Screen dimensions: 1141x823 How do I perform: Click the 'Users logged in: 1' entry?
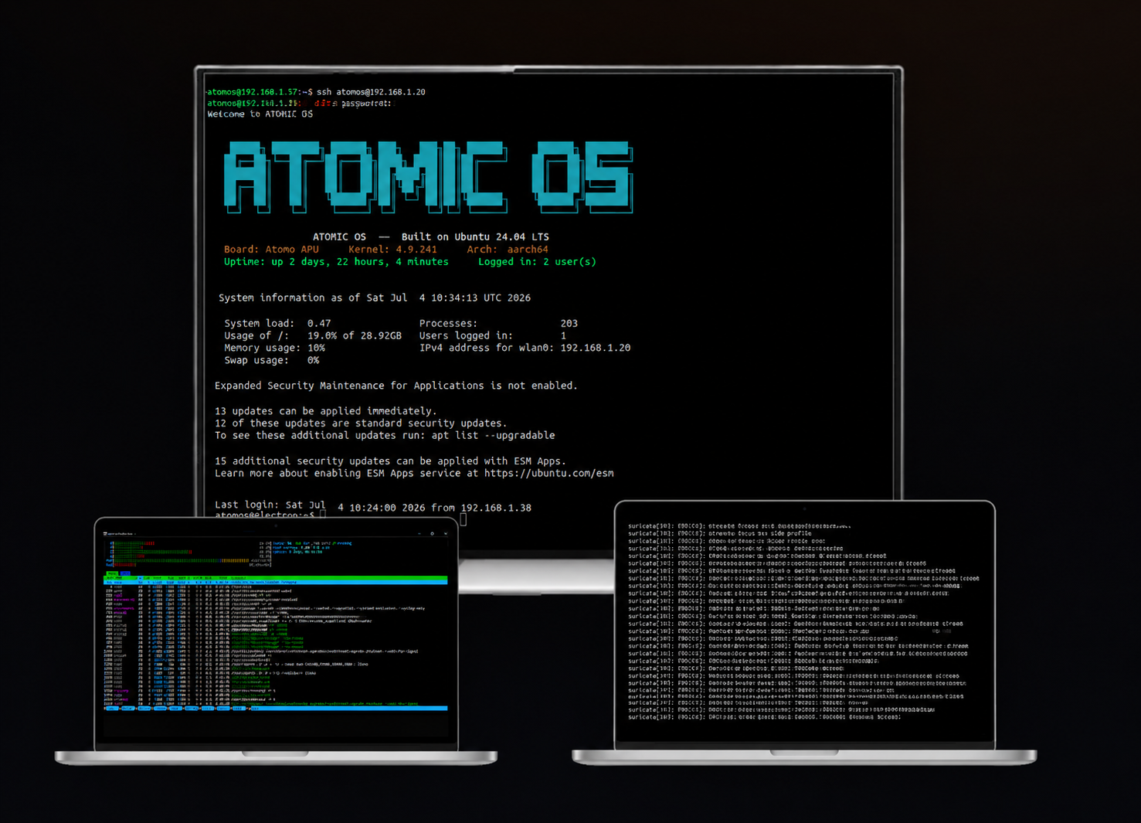pyautogui.click(x=493, y=335)
